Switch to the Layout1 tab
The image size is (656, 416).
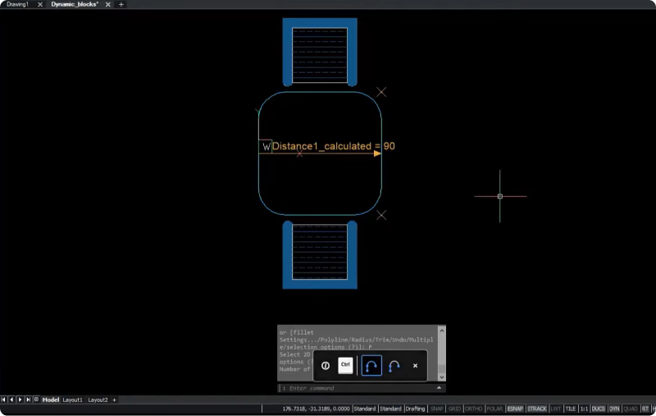73,400
